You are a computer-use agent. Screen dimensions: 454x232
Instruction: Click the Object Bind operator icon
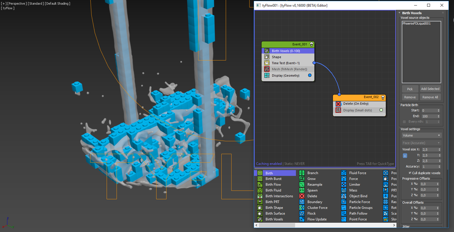click(x=344, y=196)
